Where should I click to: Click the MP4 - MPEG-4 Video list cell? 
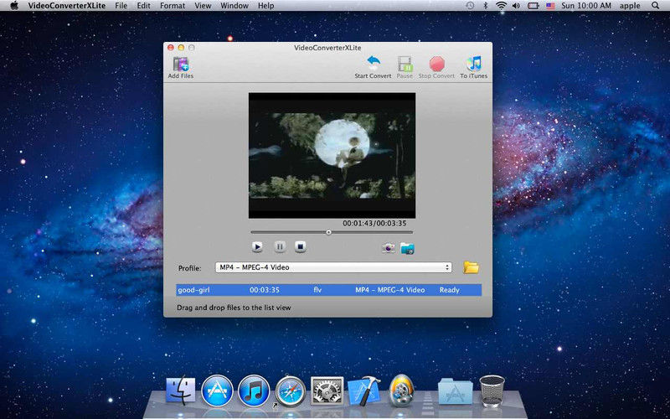[390, 290]
